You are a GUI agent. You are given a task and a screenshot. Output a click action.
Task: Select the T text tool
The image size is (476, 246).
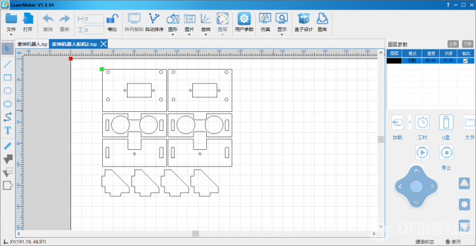pyautogui.click(x=8, y=130)
